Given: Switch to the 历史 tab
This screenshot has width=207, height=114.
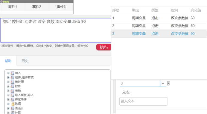Looking at the screenshot, I should point(25,61).
